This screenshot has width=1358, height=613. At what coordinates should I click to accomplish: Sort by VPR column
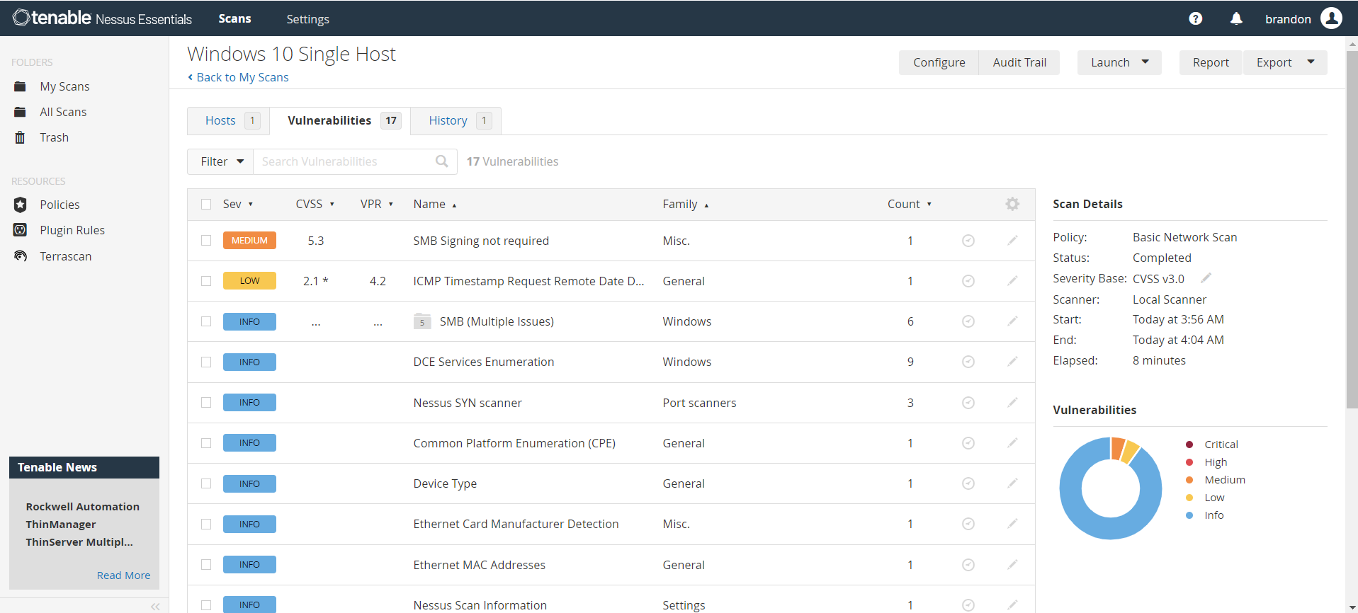[x=376, y=204]
